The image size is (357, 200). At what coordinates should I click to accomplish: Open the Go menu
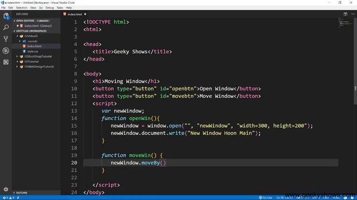tap(41, 8)
